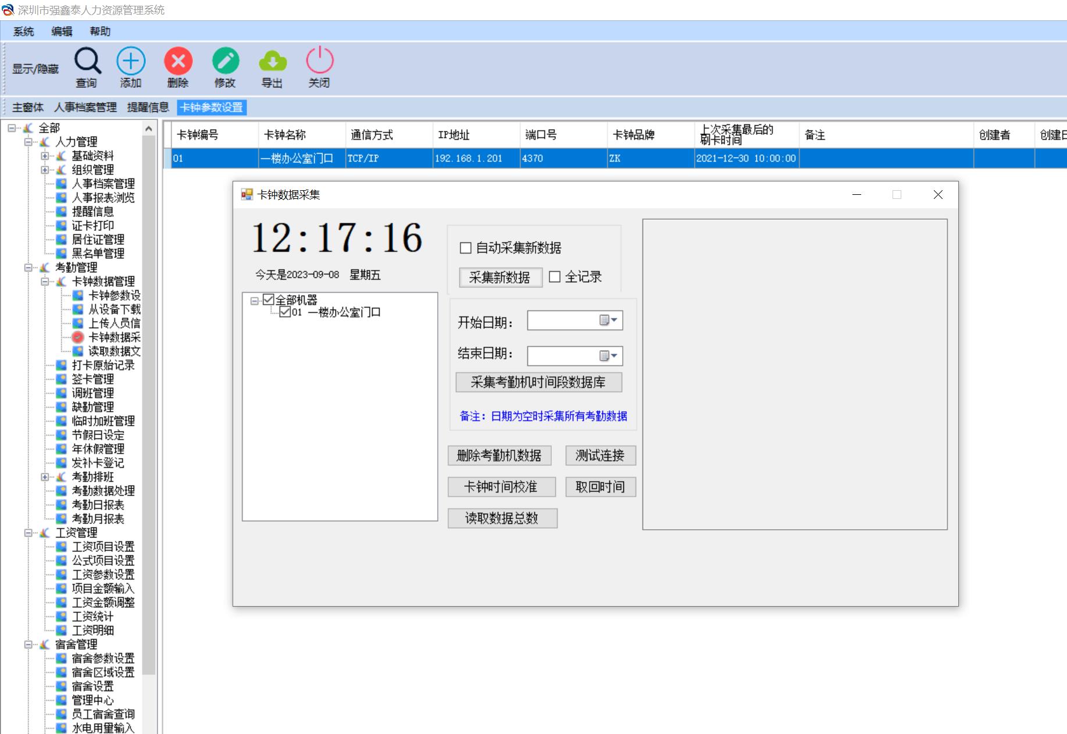
Task: Select 调班管理 in the tree
Action: click(92, 393)
